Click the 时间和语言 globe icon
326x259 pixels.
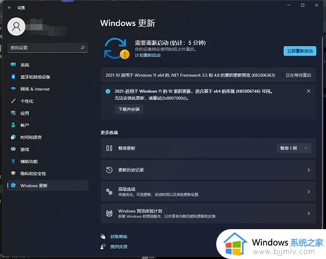13,137
